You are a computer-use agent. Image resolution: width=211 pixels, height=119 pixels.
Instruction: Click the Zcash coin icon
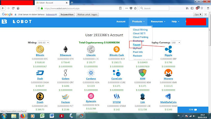tap(40, 96)
